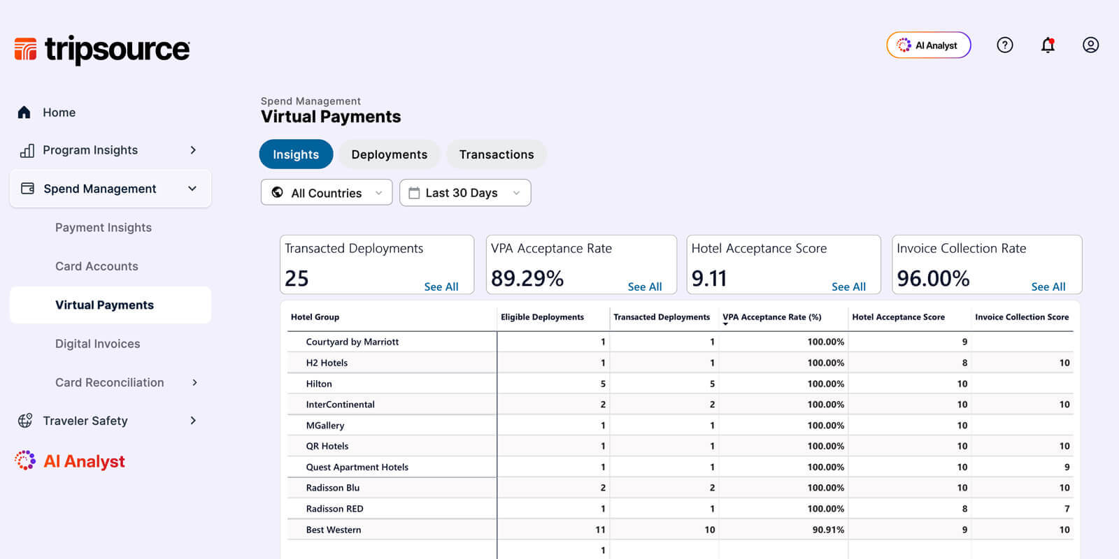Screen dimensions: 1119x559
Task: Switch to the Deployments tab
Action: (390, 154)
